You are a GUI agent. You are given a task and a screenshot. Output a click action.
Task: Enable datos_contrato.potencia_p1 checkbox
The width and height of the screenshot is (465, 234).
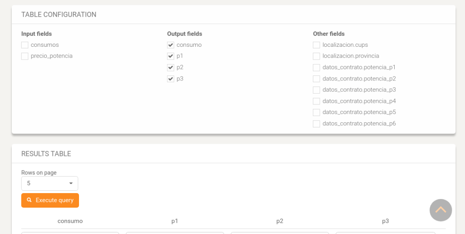317,68
